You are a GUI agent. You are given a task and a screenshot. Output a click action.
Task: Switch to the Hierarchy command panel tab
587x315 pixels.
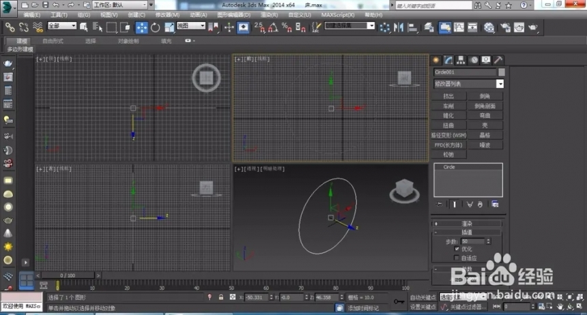[461, 60]
